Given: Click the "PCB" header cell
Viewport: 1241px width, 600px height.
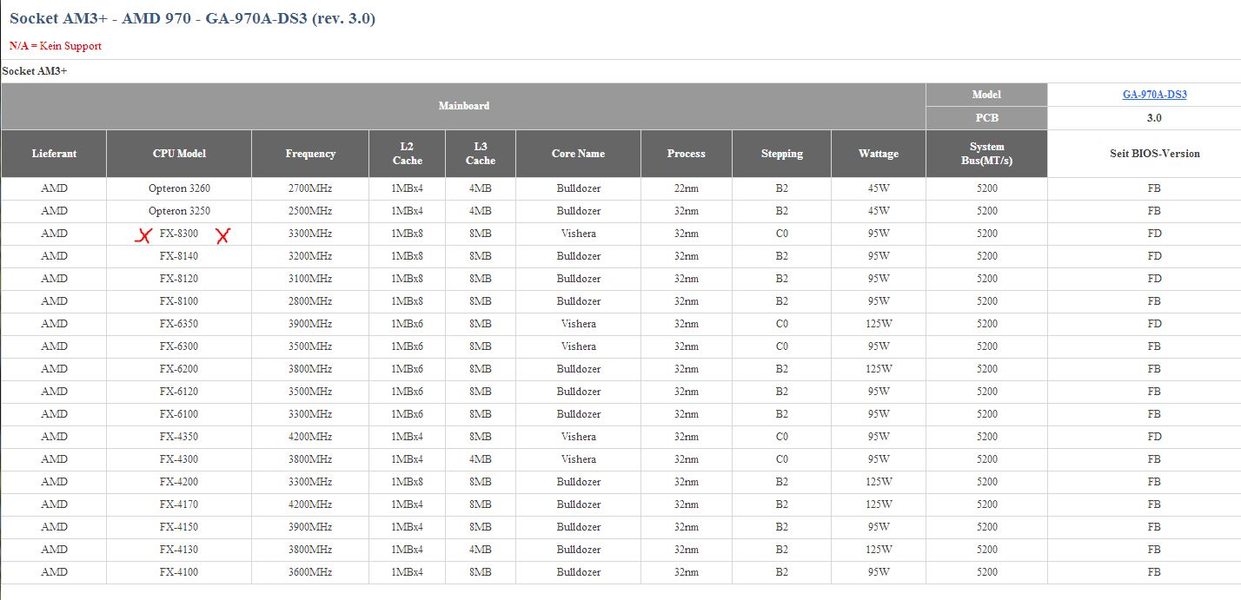Looking at the screenshot, I should [986, 118].
